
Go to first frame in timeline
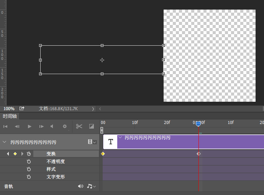tap(5, 126)
